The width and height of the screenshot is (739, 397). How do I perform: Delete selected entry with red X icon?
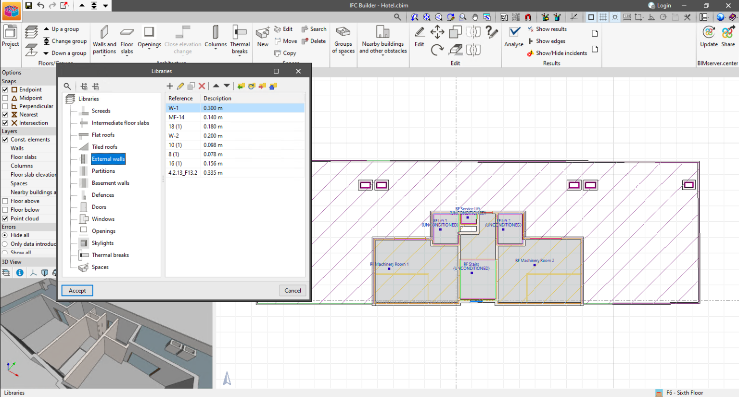tap(202, 86)
